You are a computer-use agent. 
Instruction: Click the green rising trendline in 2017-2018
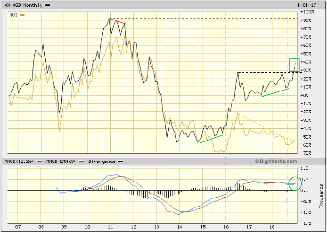275,92
